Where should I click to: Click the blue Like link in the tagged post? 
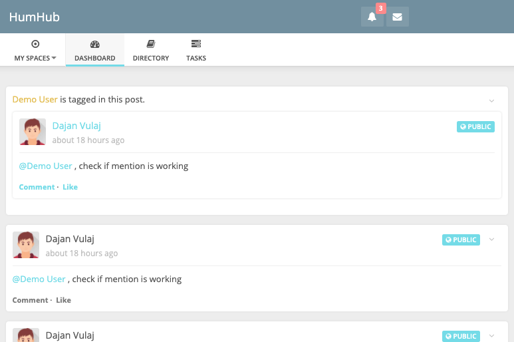pyautogui.click(x=70, y=187)
